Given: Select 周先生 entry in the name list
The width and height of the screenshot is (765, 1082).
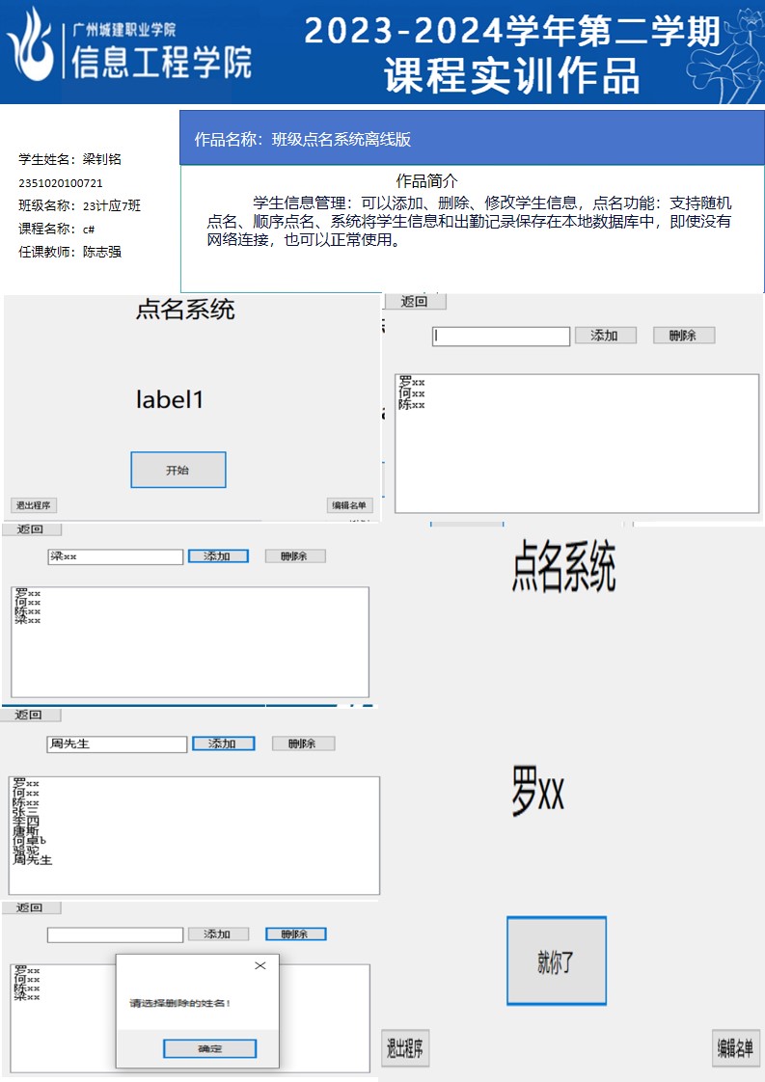Looking at the screenshot, I should (32, 859).
